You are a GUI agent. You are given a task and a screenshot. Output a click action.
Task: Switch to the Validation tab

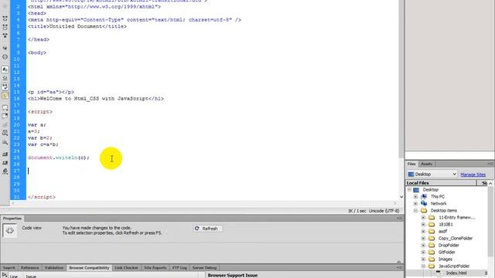tap(53, 268)
